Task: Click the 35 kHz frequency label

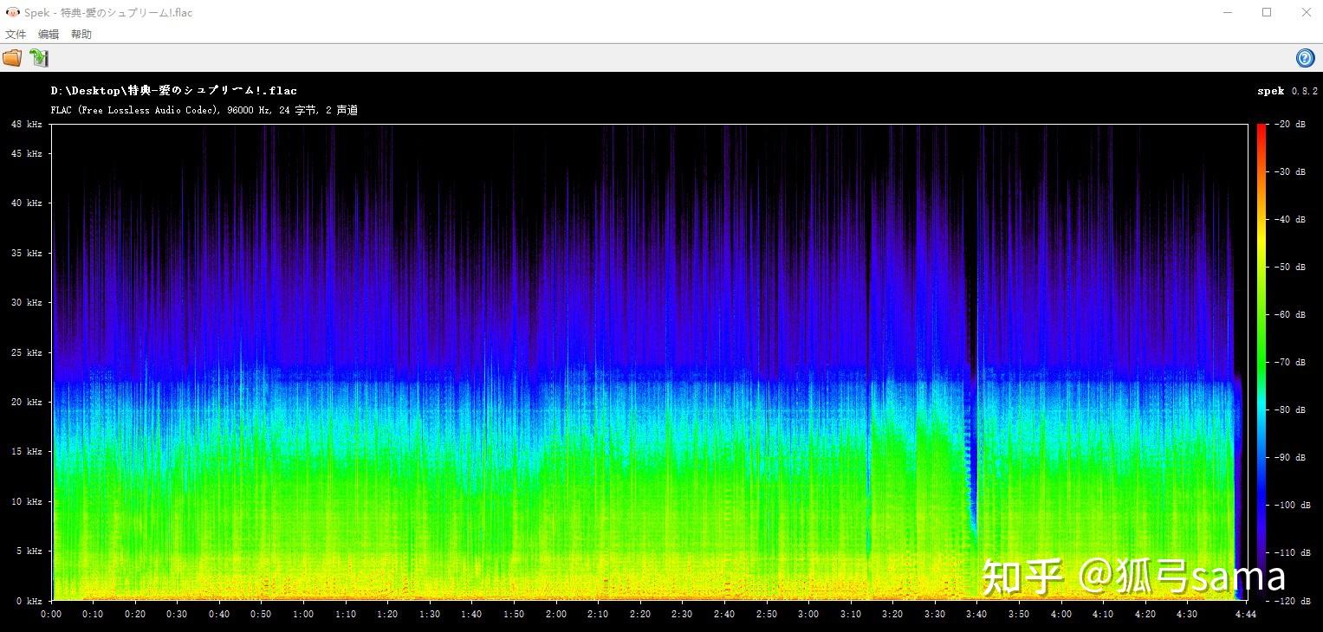Action: [x=26, y=254]
